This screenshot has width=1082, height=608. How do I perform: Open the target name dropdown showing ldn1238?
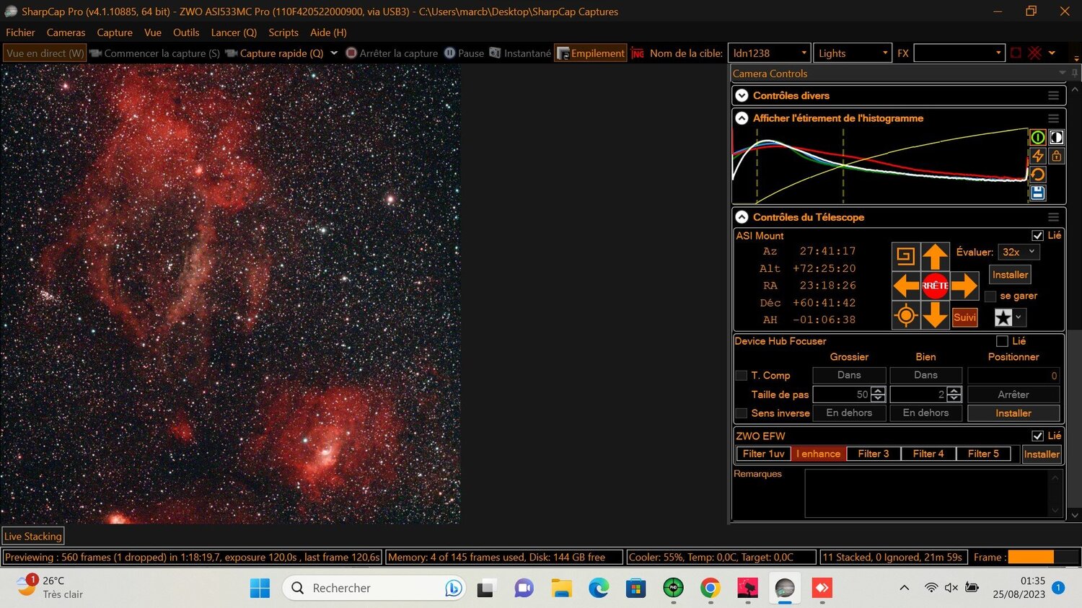804,53
